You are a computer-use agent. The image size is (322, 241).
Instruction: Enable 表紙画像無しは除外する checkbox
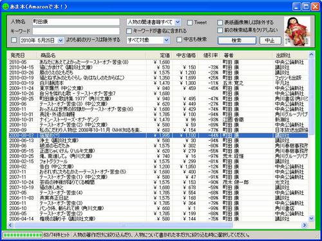tap(220, 22)
